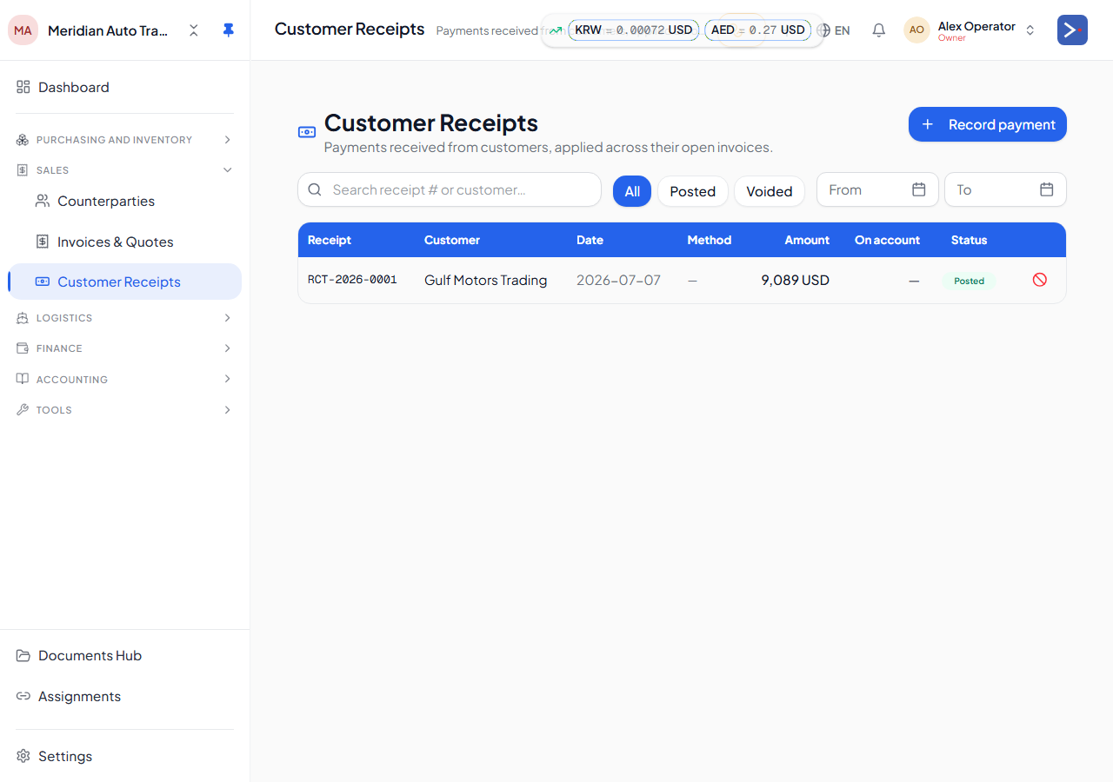This screenshot has height=782, width=1113.
Task: Click the banknote icon beside page title
Action: [x=307, y=132]
